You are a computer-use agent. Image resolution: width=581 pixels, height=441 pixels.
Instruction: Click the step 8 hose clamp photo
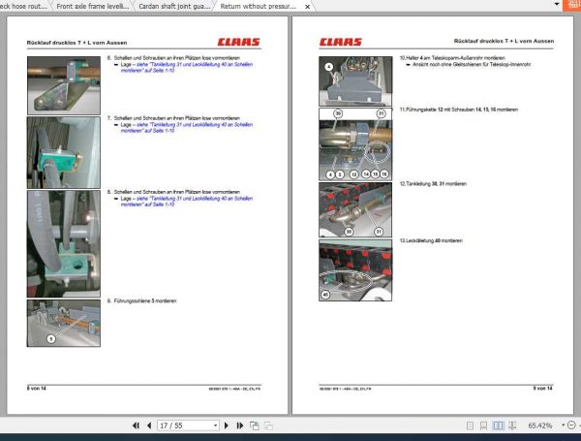pos(64,243)
